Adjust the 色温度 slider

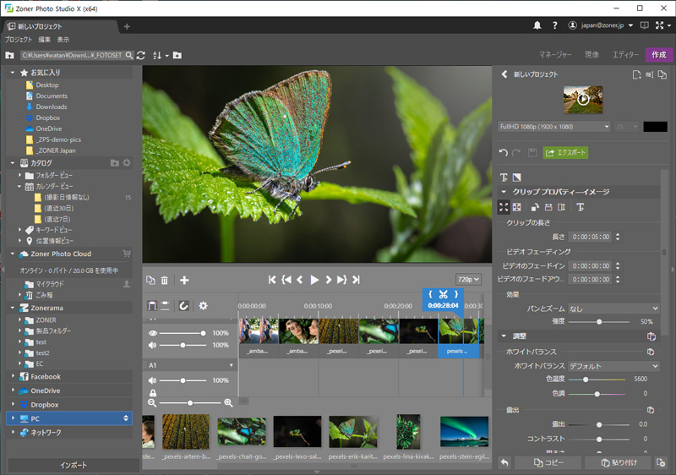pos(586,379)
